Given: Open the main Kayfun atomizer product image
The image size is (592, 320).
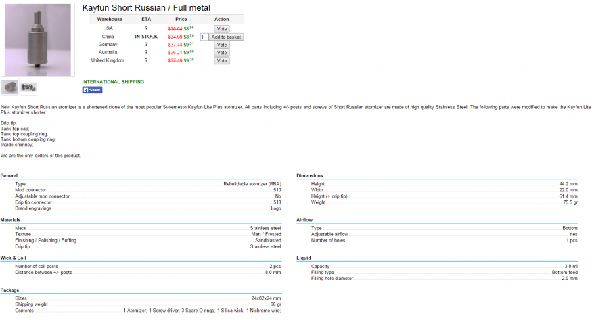Looking at the screenshot, I should (x=38, y=40).
